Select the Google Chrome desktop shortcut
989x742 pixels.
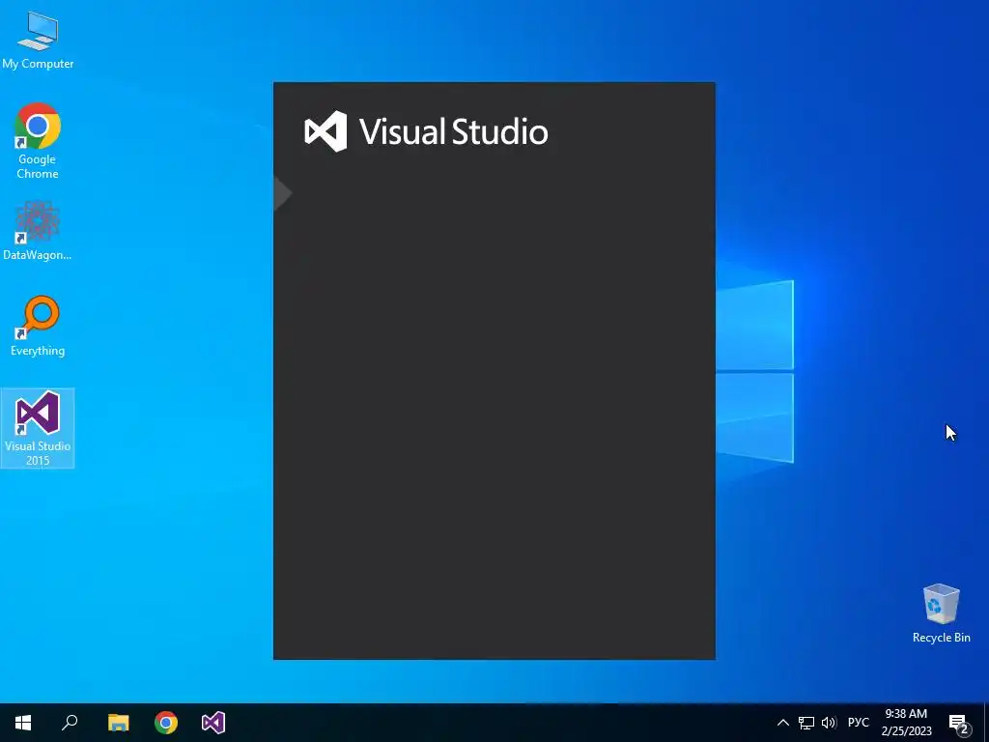(38, 141)
